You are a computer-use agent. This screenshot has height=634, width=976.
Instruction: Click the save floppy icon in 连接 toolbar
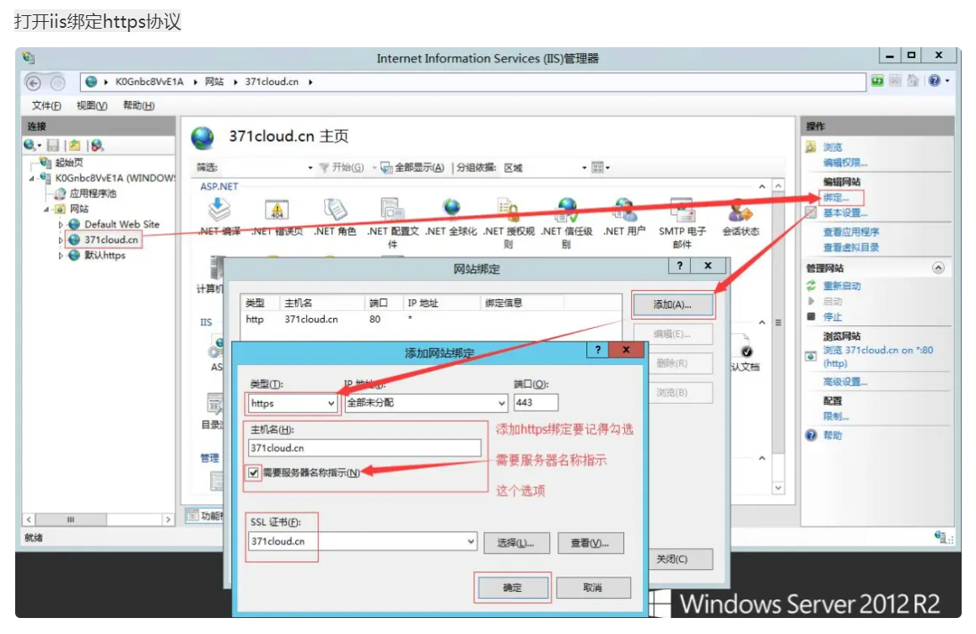pyautogui.click(x=53, y=145)
